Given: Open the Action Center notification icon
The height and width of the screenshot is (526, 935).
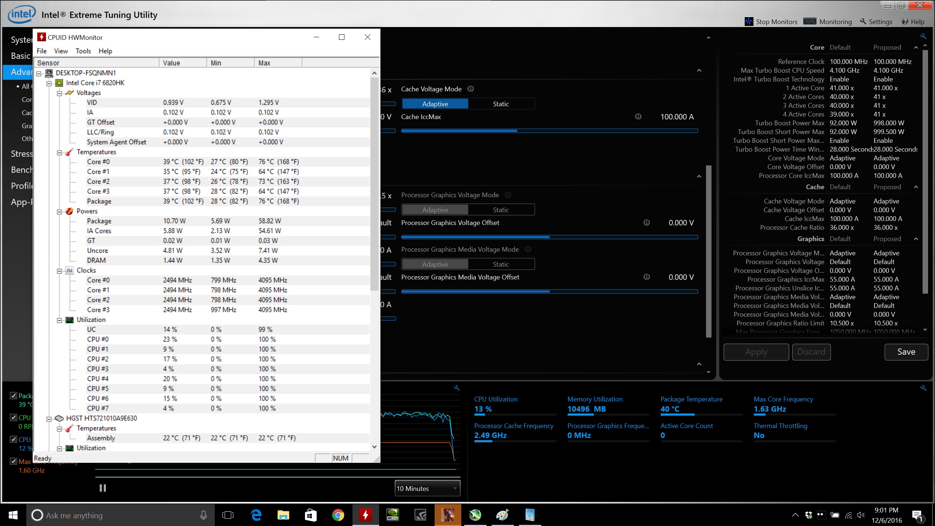Looking at the screenshot, I should (x=917, y=515).
